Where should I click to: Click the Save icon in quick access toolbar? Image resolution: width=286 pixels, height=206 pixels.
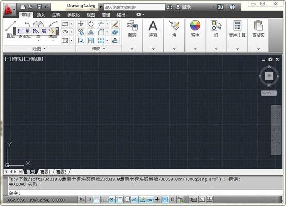click(39, 7)
